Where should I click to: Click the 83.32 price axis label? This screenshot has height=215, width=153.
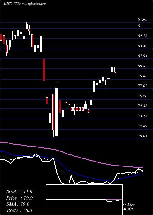point(143,46)
